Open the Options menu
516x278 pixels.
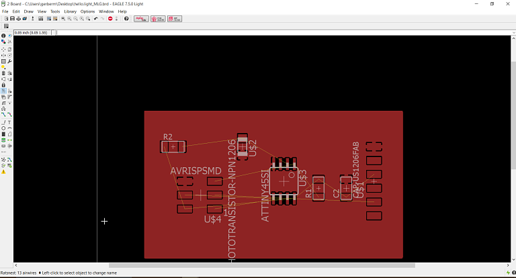(87, 11)
